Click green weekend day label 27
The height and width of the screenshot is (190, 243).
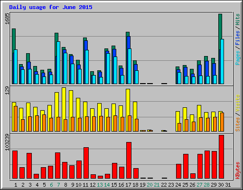tap(199, 185)
